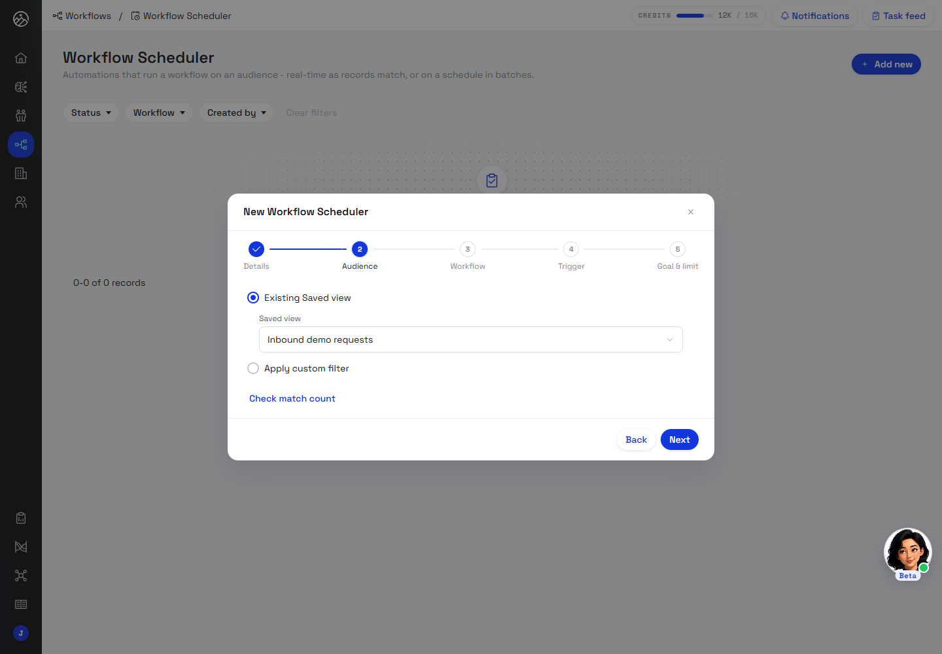Click the Back button
The width and height of the screenshot is (942, 654).
[x=636, y=439]
